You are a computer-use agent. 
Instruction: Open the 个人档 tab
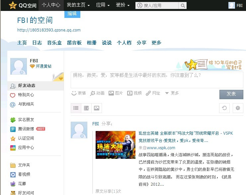[x=124, y=43]
